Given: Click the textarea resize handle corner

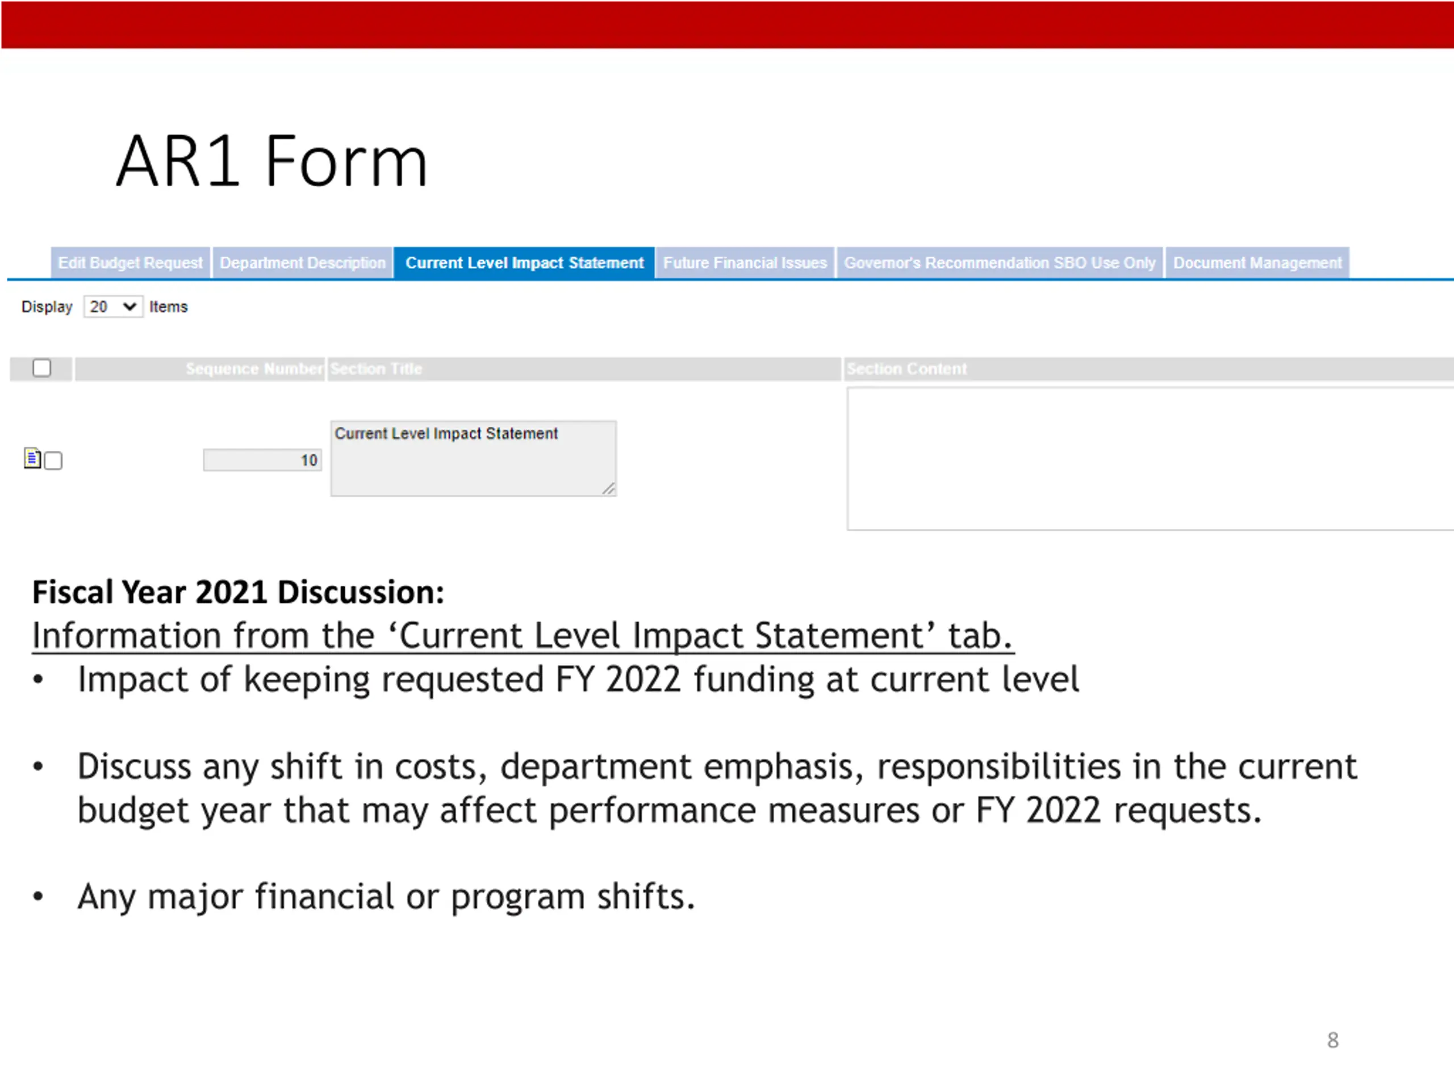Looking at the screenshot, I should click(609, 488).
